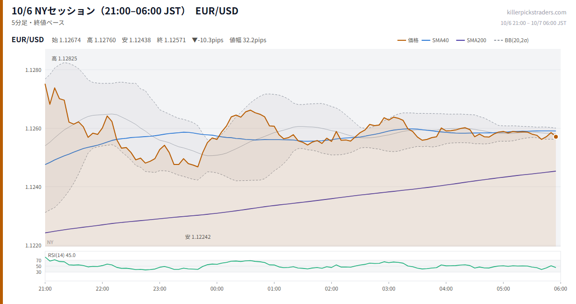This screenshot has height=304, width=576.
Task: Click the RSI(14) 45.0 indicator label
Action: point(62,255)
